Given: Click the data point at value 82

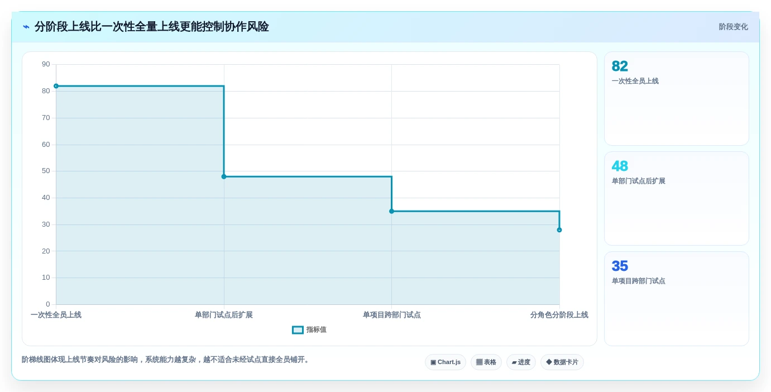Looking at the screenshot, I should [56, 86].
